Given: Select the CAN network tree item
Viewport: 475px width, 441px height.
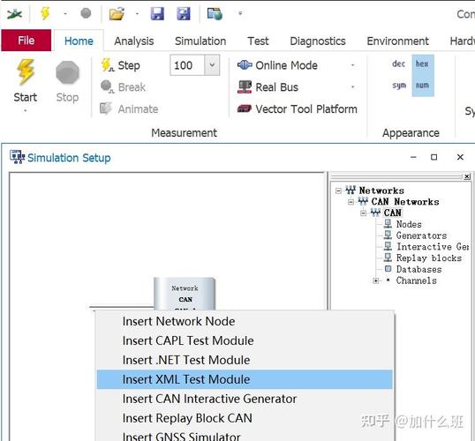Looking at the screenshot, I should (393, 213).
